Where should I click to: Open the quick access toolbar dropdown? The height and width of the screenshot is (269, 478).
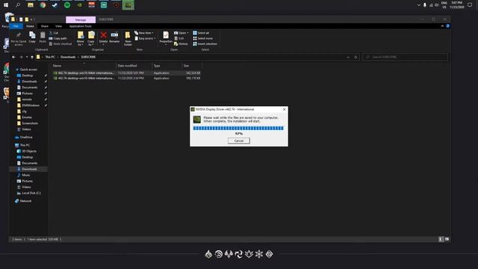31,19
